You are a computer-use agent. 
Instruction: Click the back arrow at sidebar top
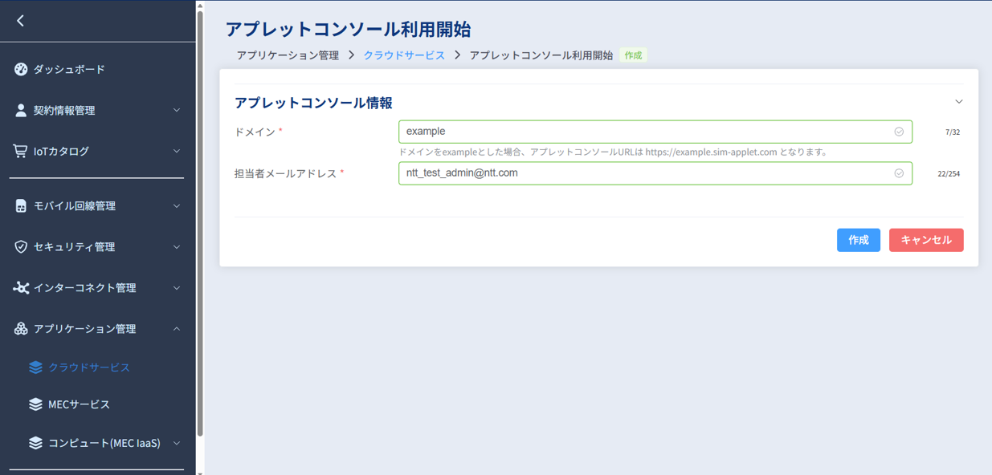21,21
